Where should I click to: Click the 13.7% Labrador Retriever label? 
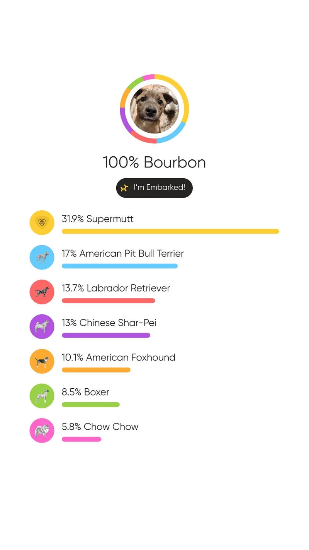115,288
